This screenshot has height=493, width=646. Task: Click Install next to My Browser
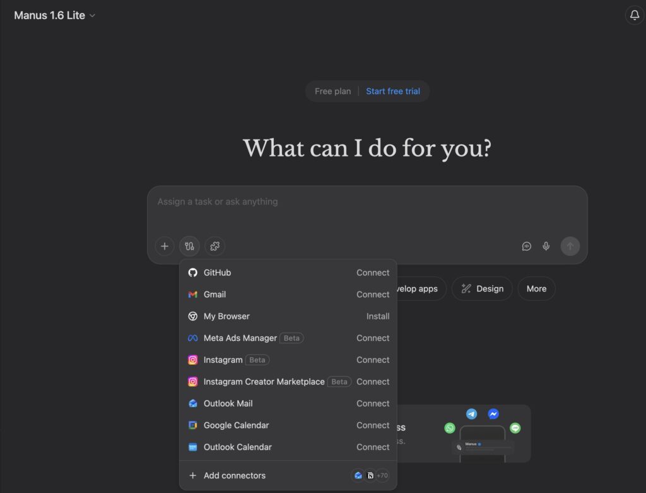pyautogui.click(x=377, y=316)
